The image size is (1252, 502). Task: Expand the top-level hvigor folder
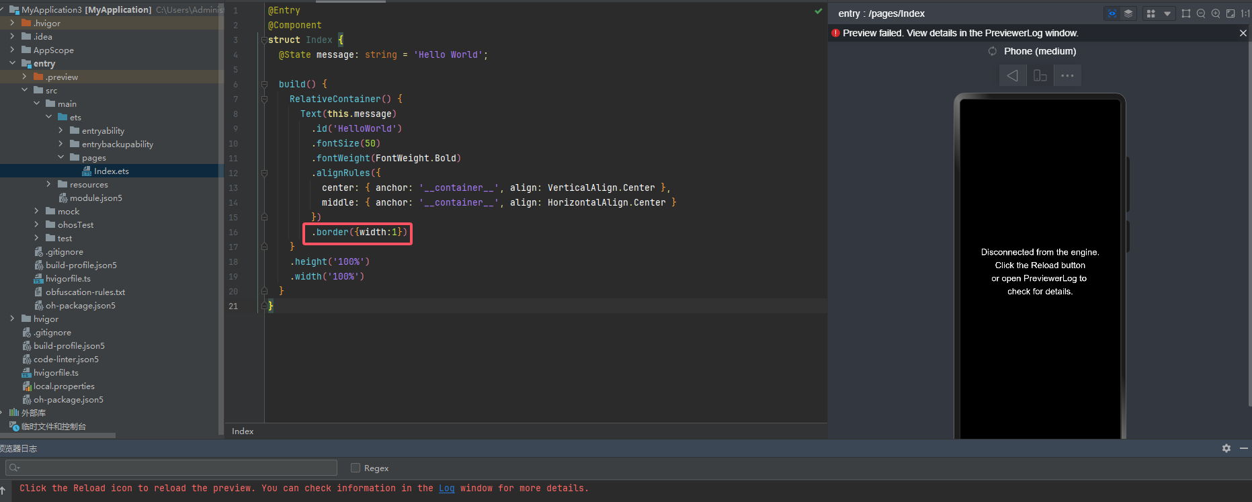click(x=12, y=319)
